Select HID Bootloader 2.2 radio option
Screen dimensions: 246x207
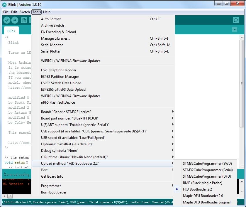pyautogui.click(x=205, y=189)
